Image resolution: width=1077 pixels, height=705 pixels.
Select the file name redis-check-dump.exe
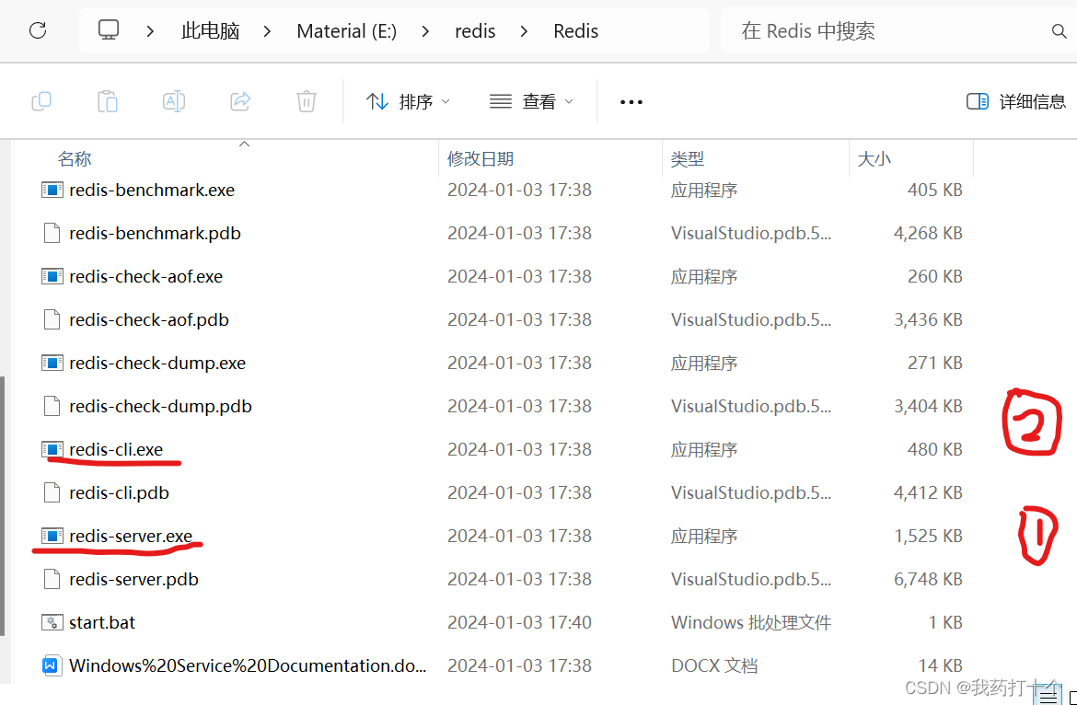157,364
